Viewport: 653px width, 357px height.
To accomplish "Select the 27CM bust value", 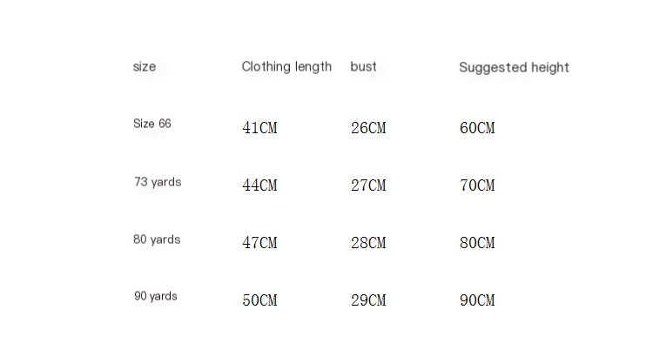I will [368, 185].
